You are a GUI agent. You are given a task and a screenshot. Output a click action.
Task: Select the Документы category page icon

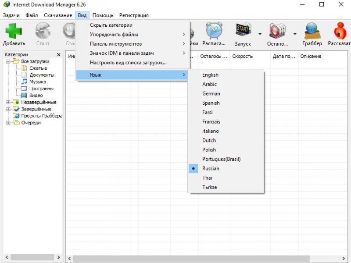[x=24, y=75]
